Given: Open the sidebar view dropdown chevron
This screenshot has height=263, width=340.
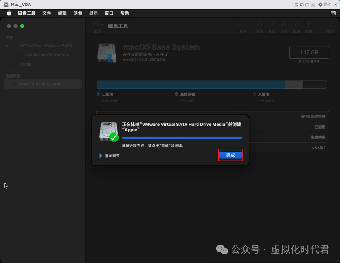Looking at the screenshot, I should coord(101,24).
